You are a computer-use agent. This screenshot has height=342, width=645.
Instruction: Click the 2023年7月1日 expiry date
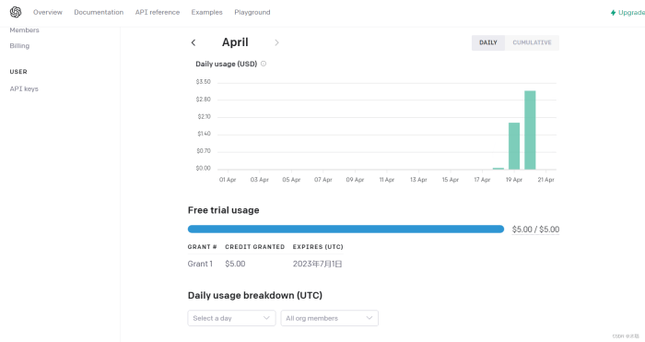[x=318, y=264]
